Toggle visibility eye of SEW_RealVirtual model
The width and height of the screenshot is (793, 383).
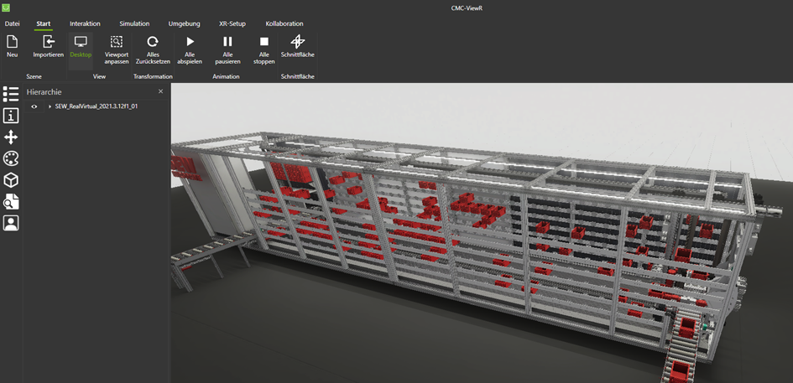point(34,106)
